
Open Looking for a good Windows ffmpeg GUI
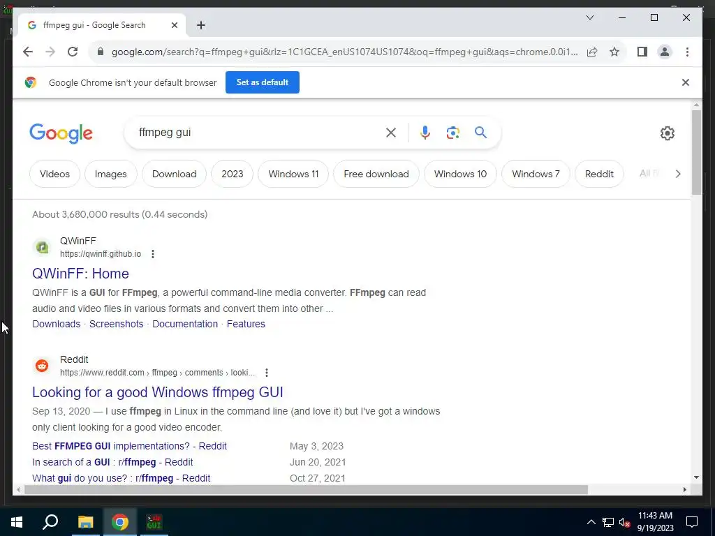click(x=158, y=392)
